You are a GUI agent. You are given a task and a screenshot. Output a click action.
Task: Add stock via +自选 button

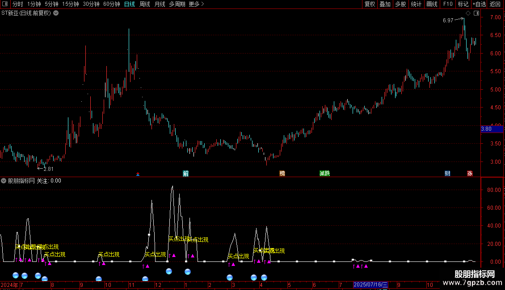(x=479, y=4)
